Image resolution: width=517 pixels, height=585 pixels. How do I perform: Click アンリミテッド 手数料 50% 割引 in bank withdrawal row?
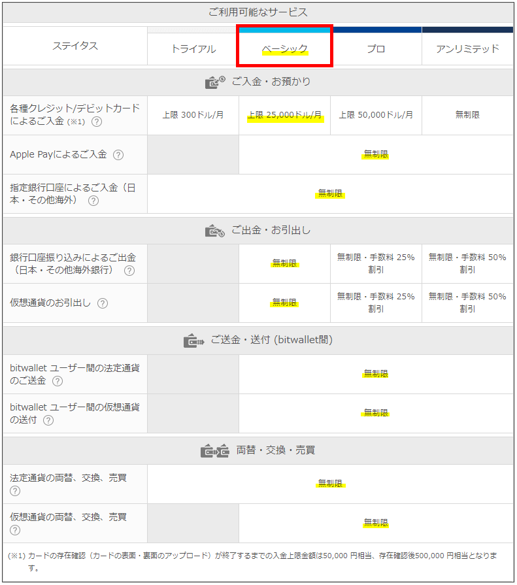point(467,263)
